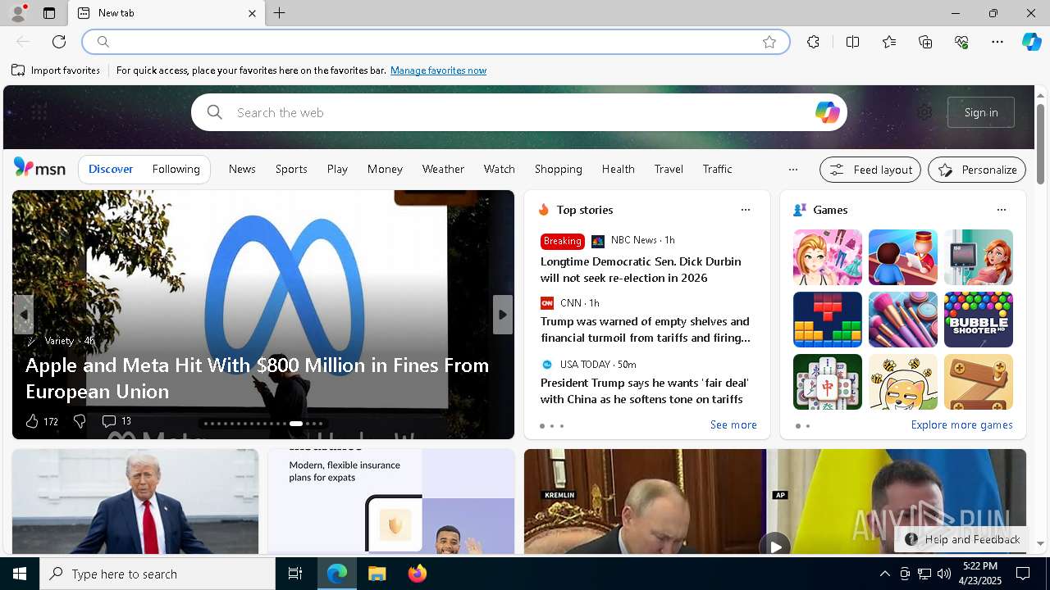Open Firefox from the taskbar
The height and width of the screenshot is (590, 1050).
418,574
